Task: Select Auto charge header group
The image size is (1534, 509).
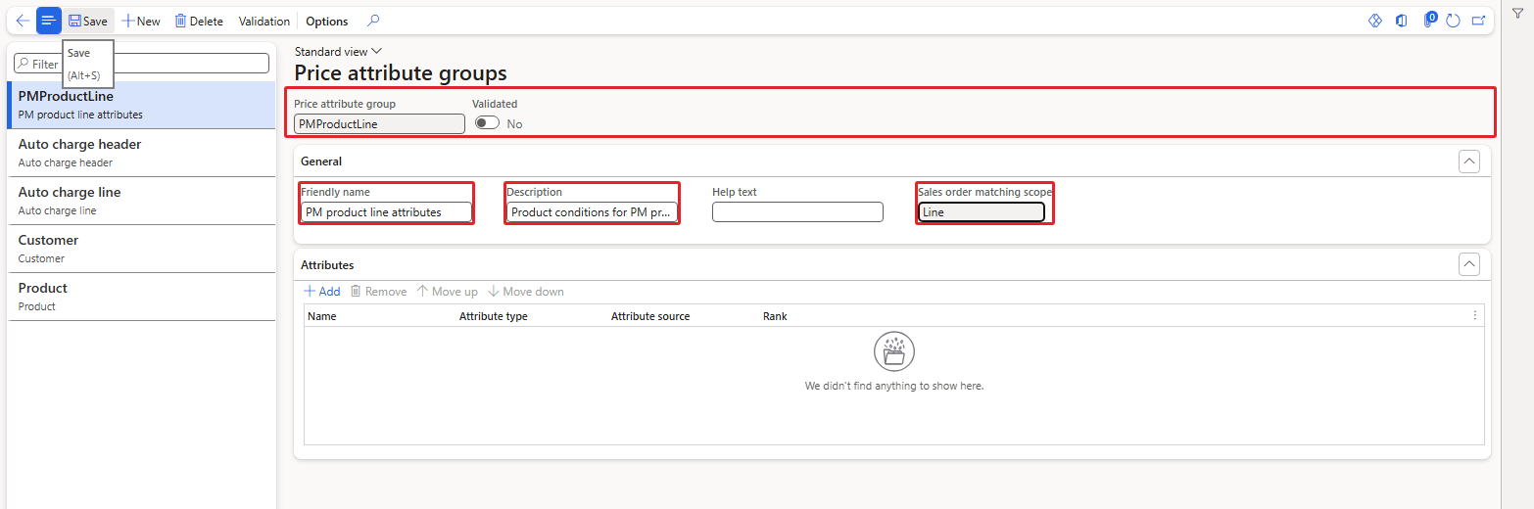Action: 141,153
